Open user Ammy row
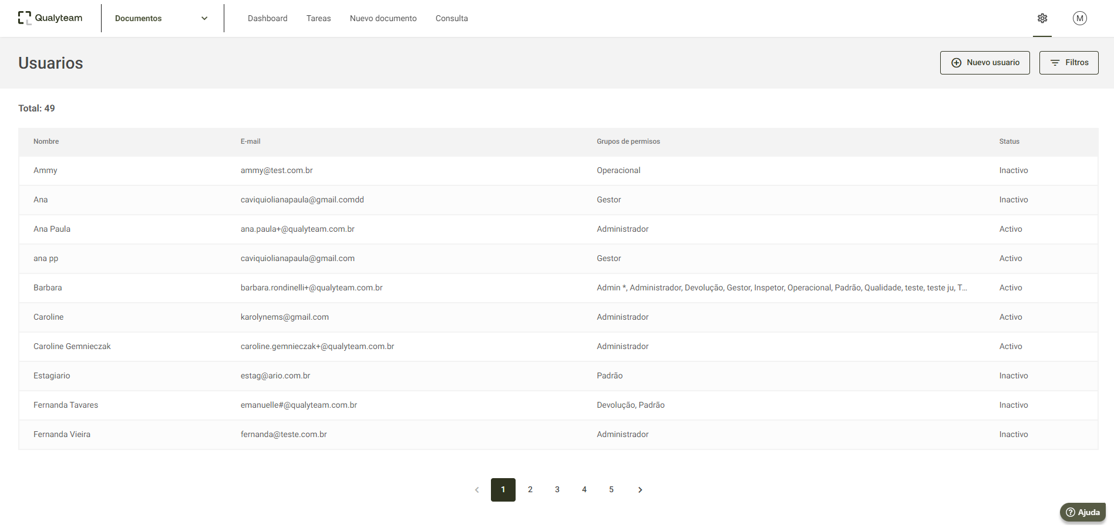Image resolution: width=1114 pixels, height=528 pixels. pyautogui.click(x=558, y=171)
